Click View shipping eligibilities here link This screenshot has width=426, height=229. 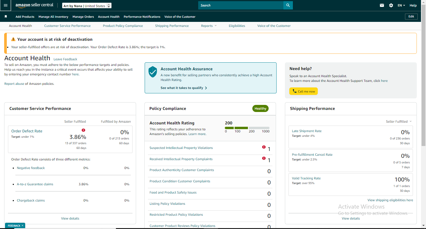[x=390, y=200]
